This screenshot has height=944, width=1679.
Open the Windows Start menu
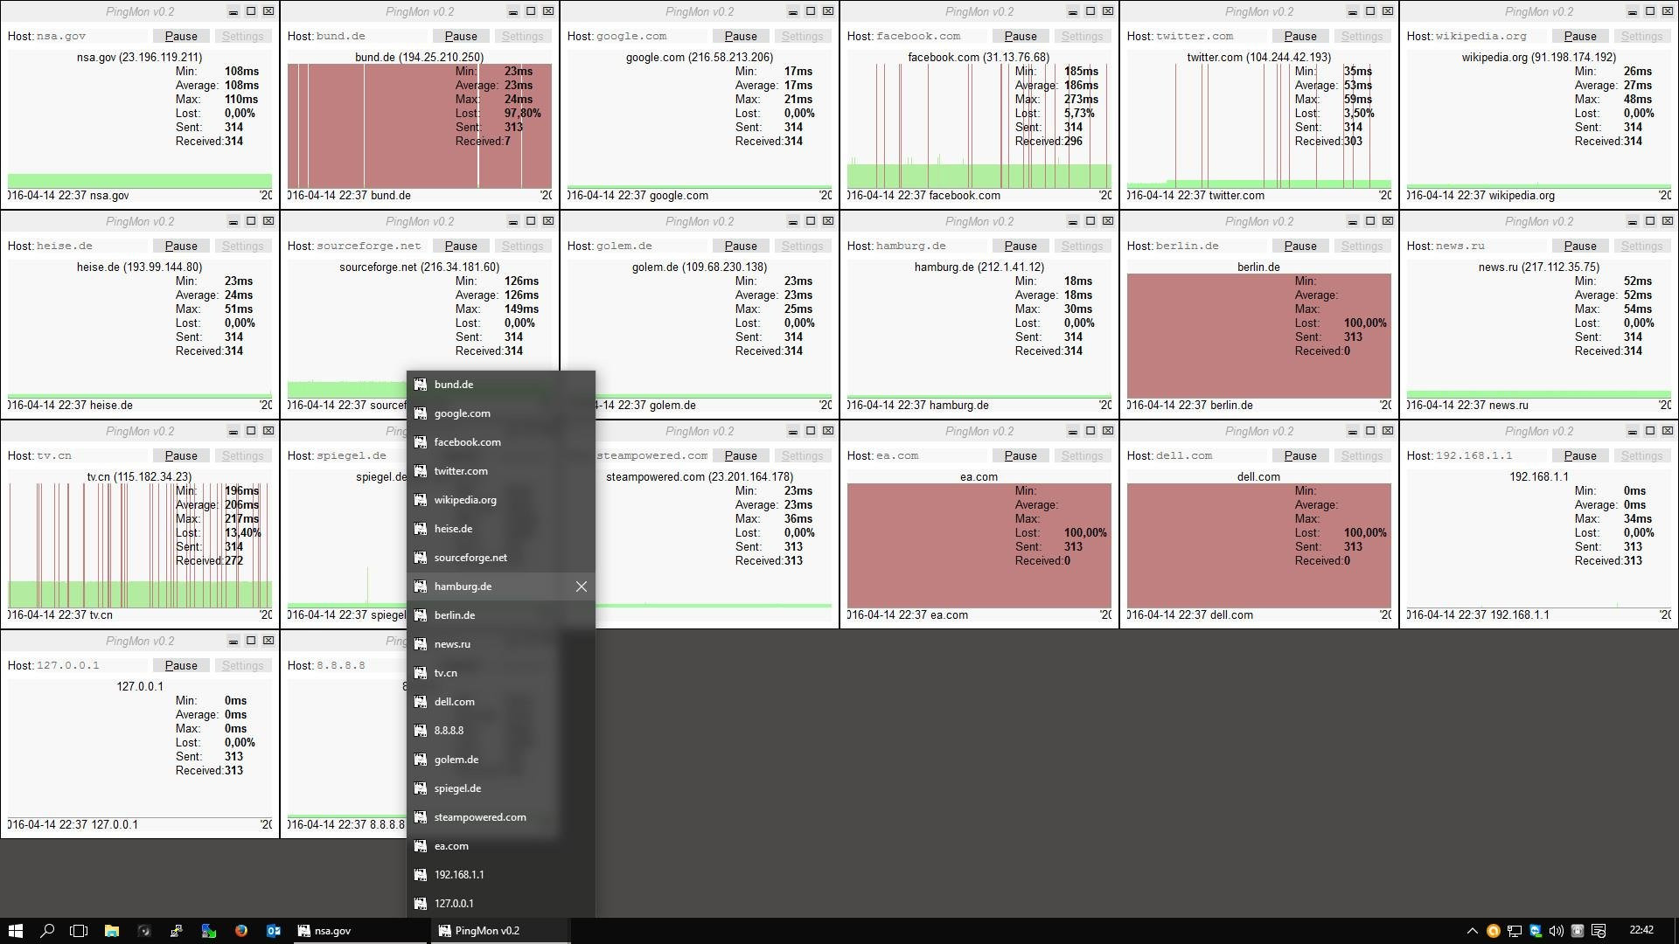(15, 931)
